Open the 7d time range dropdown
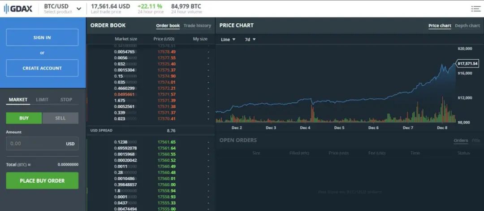 [250, 40]
